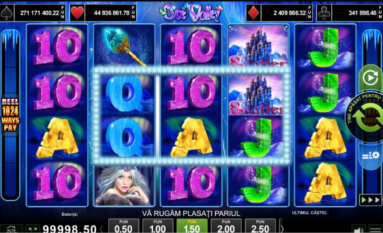Show higher bets with right chevron
The image size is (383, 233).
(x=282, y=229)
